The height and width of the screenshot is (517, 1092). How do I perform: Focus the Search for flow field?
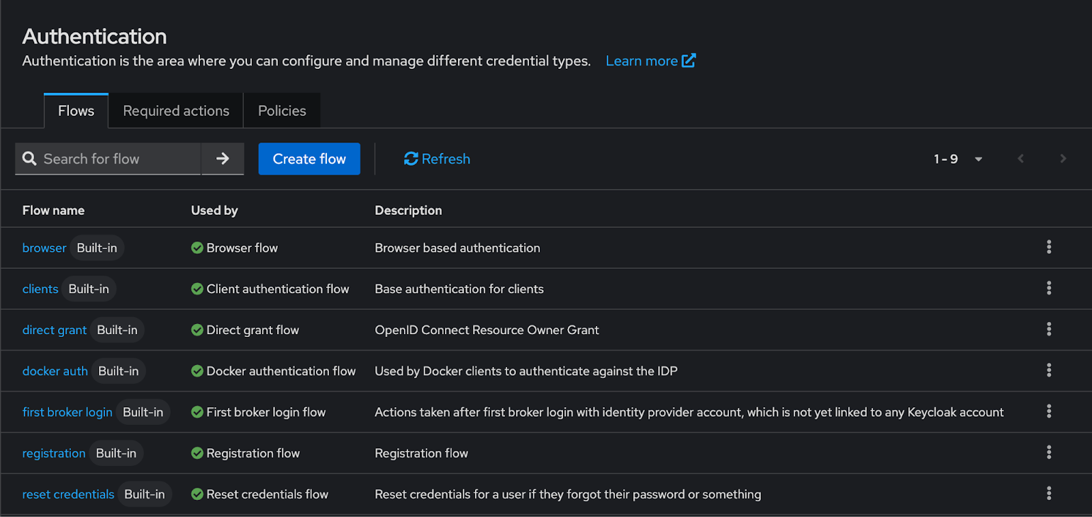[117, 159]
